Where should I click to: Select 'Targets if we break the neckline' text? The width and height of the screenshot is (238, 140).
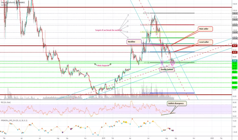(108, 30)
